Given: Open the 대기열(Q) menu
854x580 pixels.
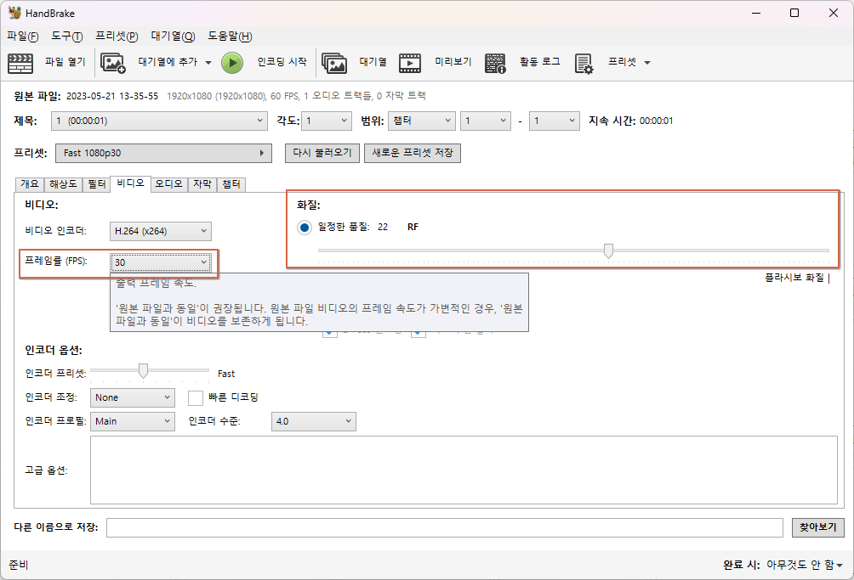Looking at the screenshot, I should point(174,37).
